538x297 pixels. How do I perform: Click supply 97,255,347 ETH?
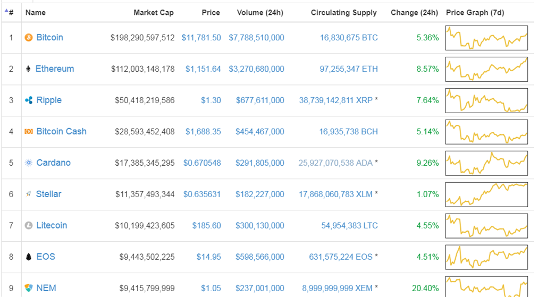coord(349,69)
